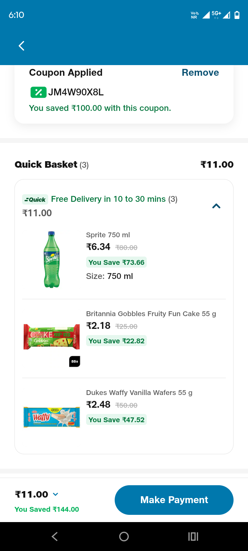Collapse the Free Delivery items section
The width and height of the screenshot is (248, 551).
pyautogui.click(x=216, y=206)
